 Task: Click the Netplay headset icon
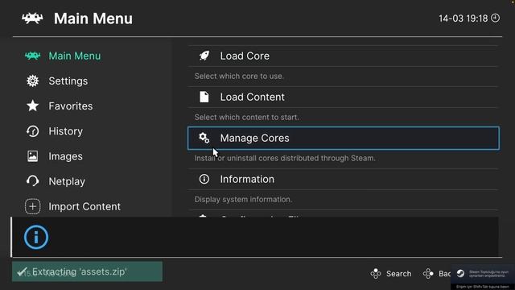[x=32, y=181]
